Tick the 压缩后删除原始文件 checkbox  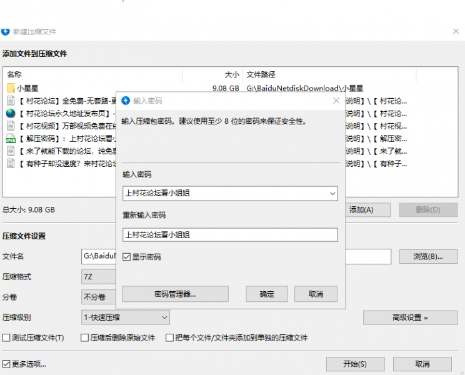click(85, 338)
